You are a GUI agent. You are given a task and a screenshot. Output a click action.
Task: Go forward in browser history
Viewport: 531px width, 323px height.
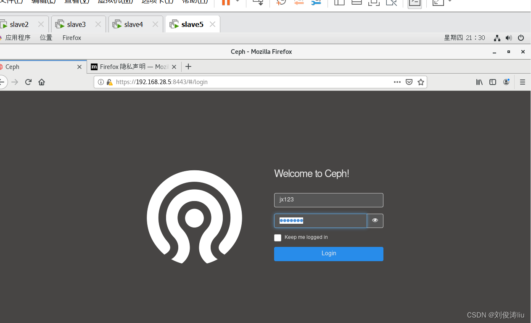[15, 82]
